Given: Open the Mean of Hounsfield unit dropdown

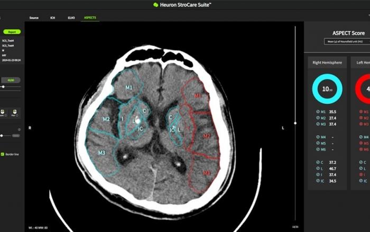Looking at the screenshot, I should click(347, 42).
